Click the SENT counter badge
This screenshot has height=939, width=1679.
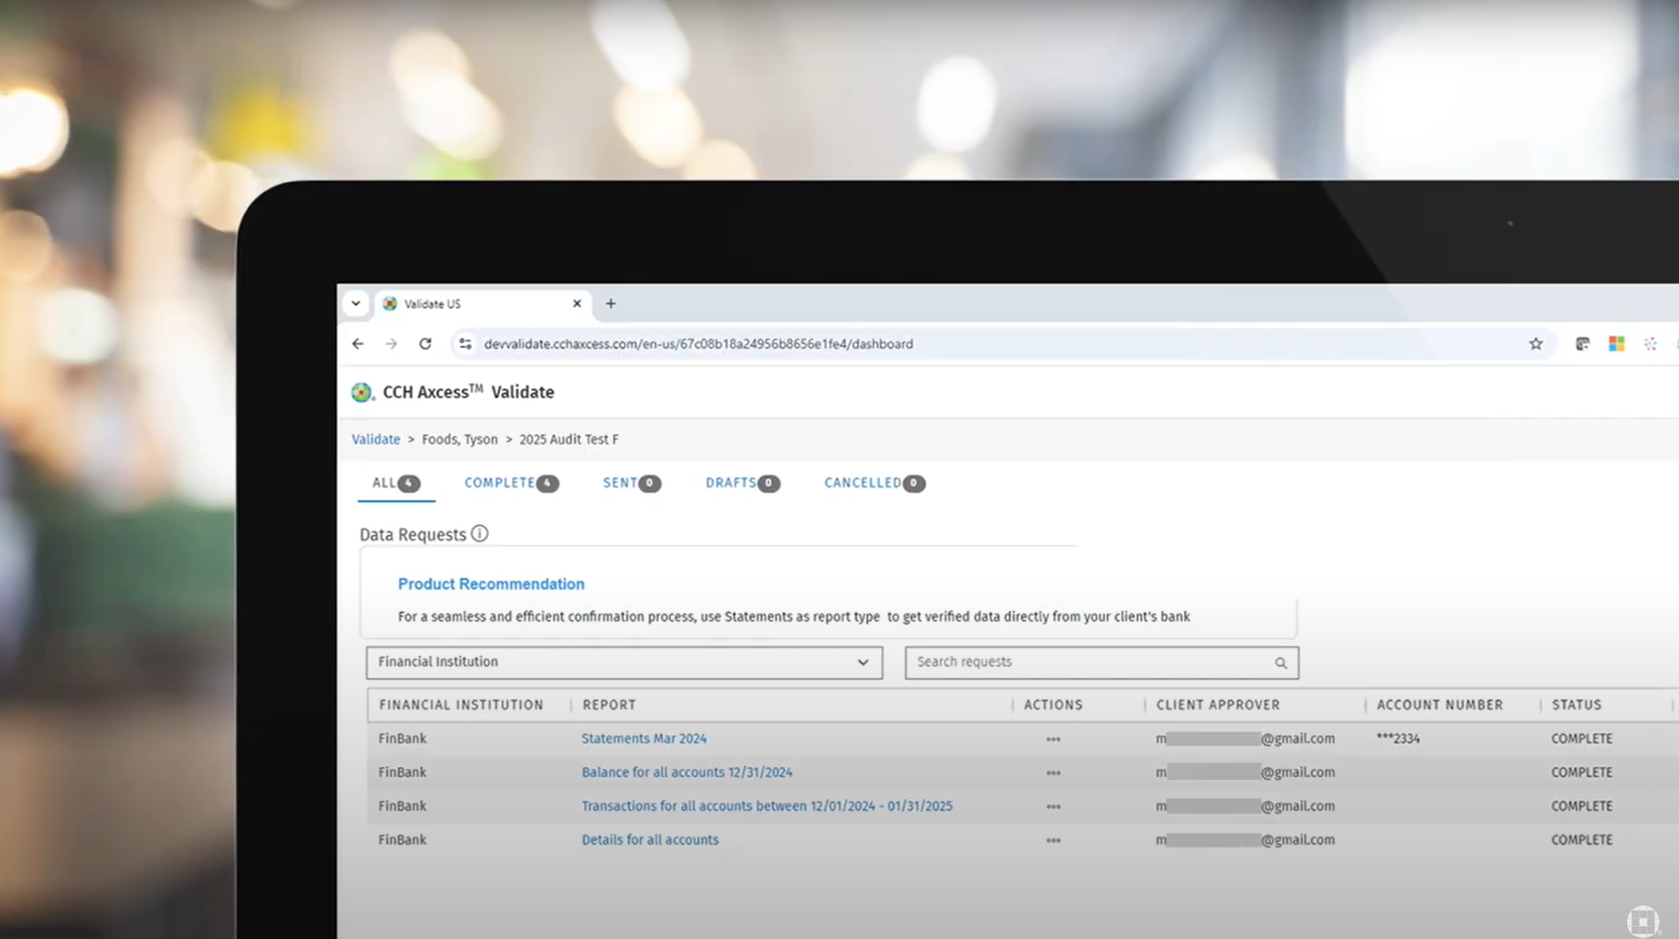click(649, 483)
